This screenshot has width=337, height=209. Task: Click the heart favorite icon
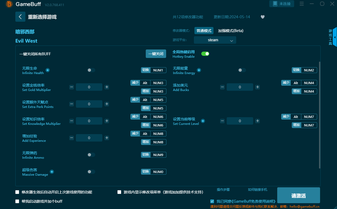coord(263,17)
